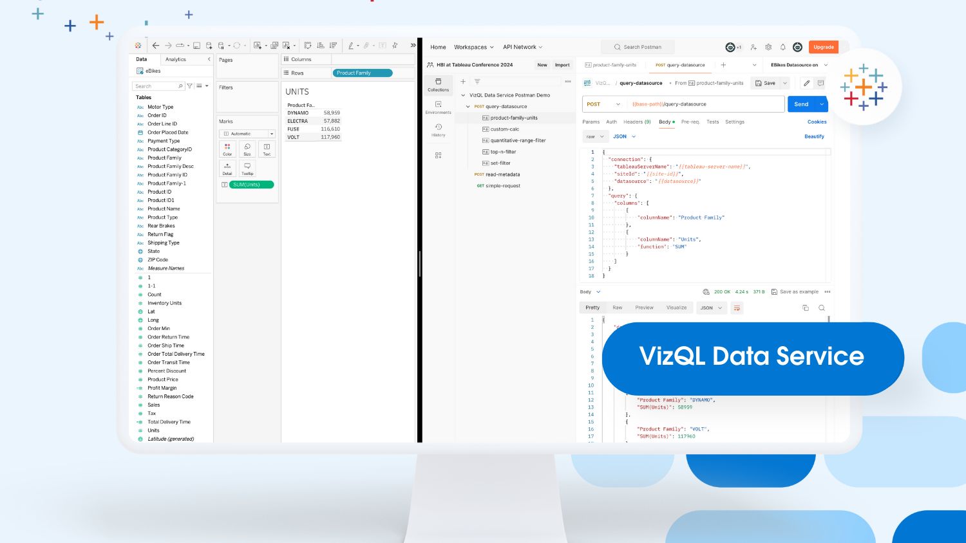Copy the response body to clipboard
The image size is (966, 543).
[806, 308]
